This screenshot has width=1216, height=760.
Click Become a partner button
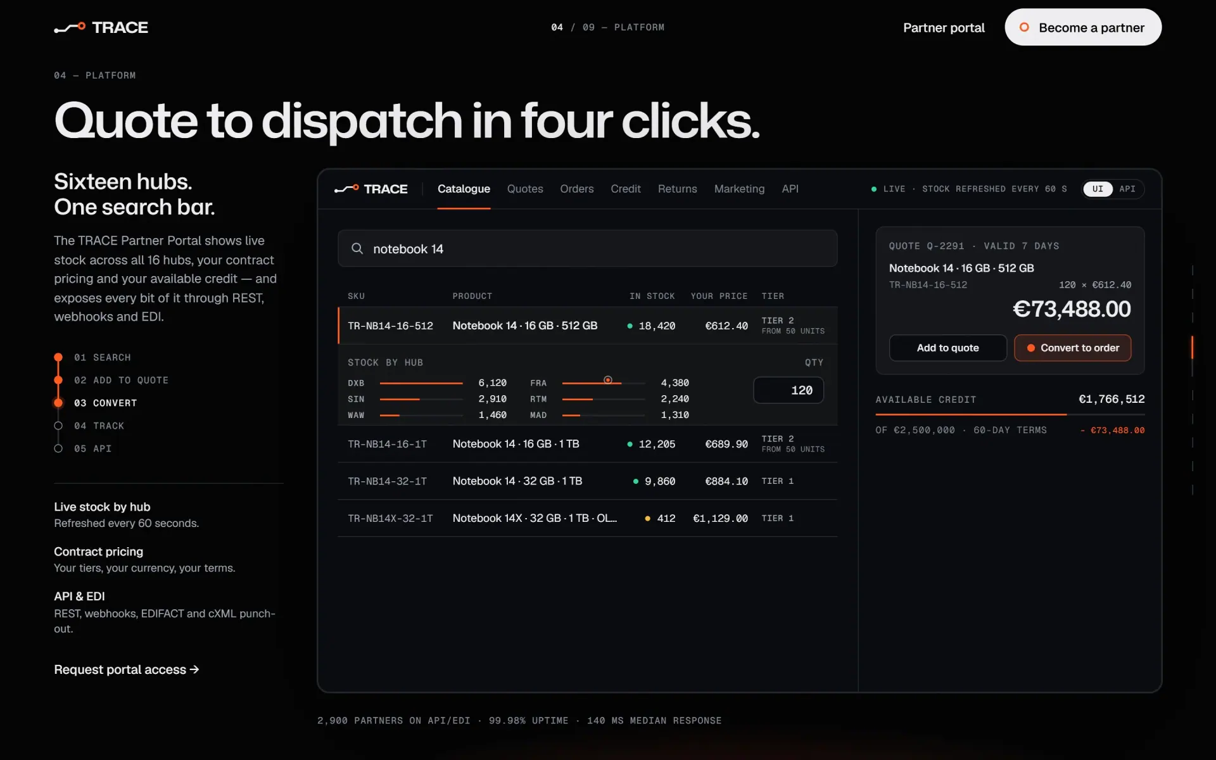click(1083, 27)
